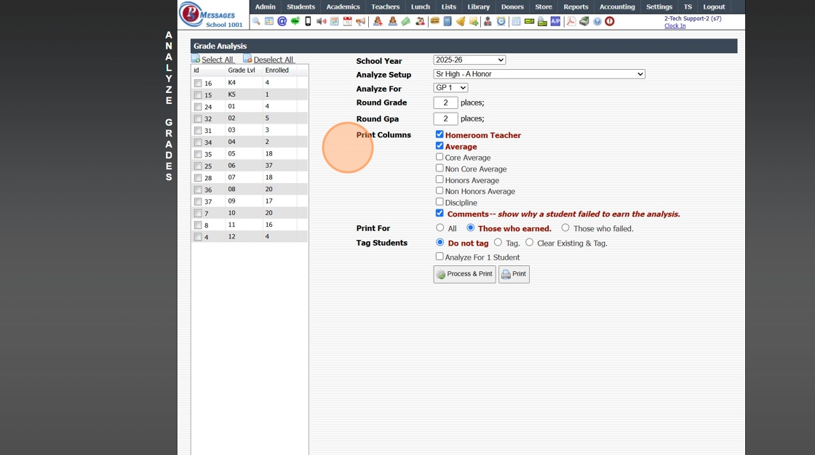Open the alarm clock icon

pyautogui.click(x=501, y=21)
